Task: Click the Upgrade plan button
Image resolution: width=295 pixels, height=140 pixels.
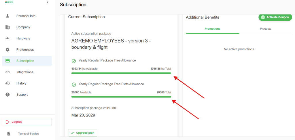Action: [83, 133]
